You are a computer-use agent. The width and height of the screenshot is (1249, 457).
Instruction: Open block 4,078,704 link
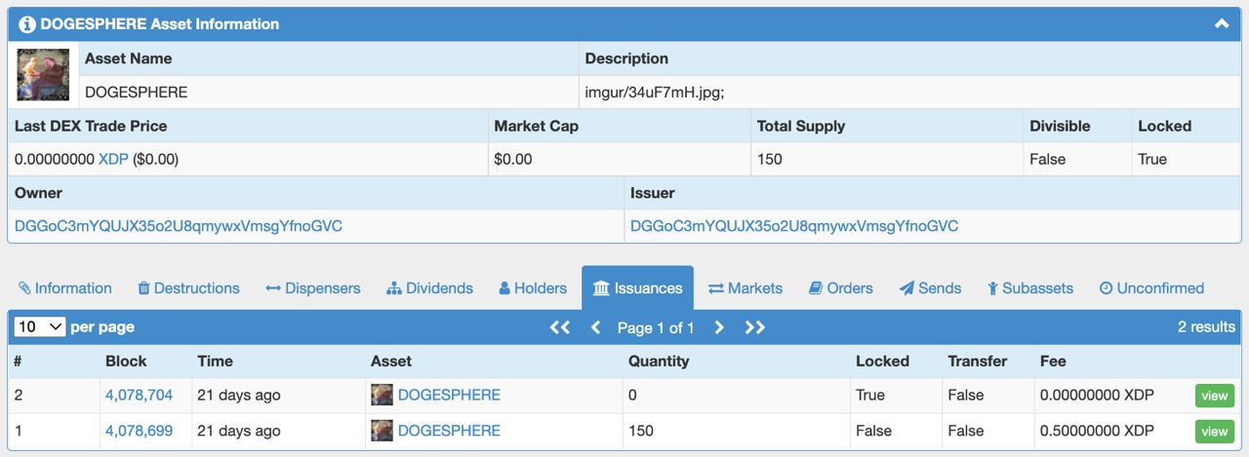tap(139, 396)
